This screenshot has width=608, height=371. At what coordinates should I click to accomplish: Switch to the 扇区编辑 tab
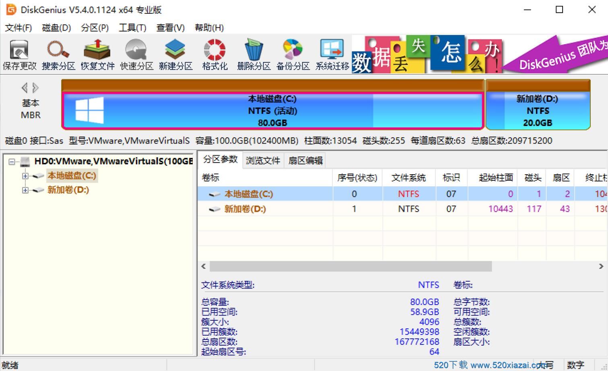click(x=305, y=161)
